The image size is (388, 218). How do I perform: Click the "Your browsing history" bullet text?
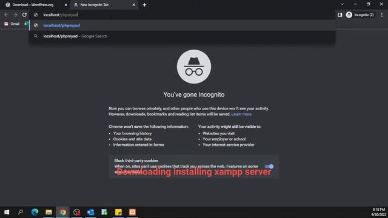(x=132, y=133)
